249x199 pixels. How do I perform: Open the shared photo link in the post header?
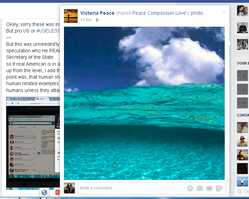coord(197,13)
